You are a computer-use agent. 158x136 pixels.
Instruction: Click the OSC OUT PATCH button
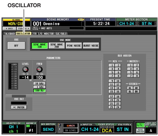click(19, 107)
